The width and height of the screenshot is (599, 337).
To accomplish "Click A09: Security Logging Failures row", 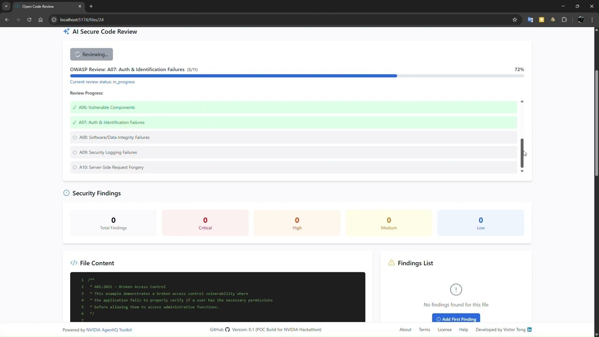I will (x=293, y=152).
